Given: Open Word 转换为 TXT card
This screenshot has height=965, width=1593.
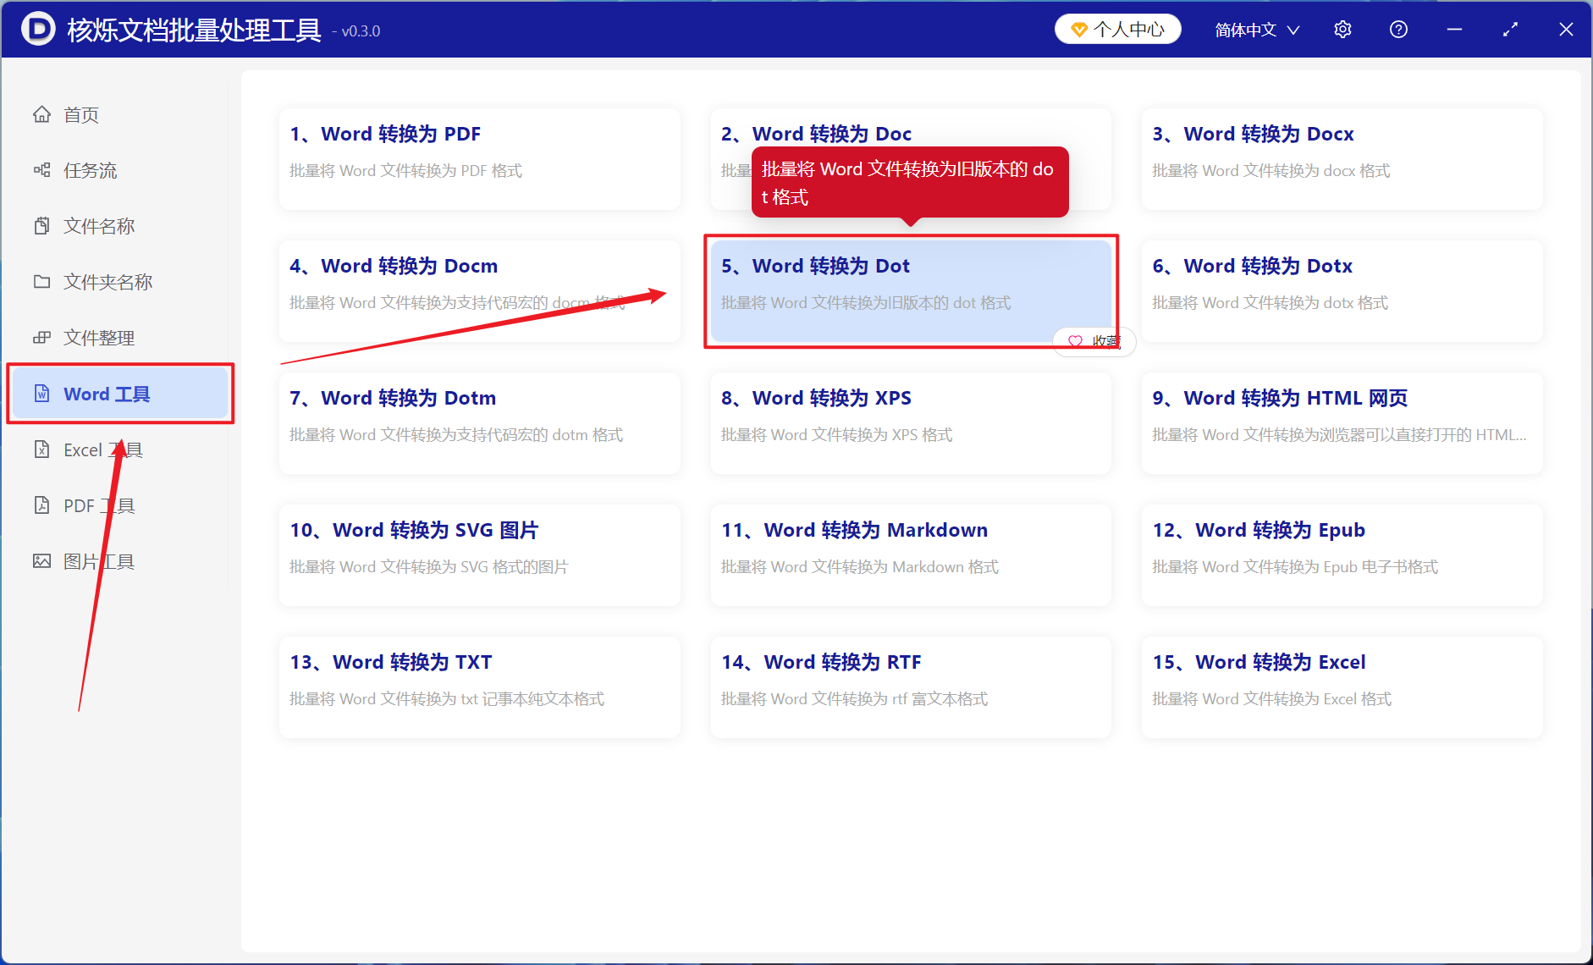Looking at the screenshot, I should (480, 687).
